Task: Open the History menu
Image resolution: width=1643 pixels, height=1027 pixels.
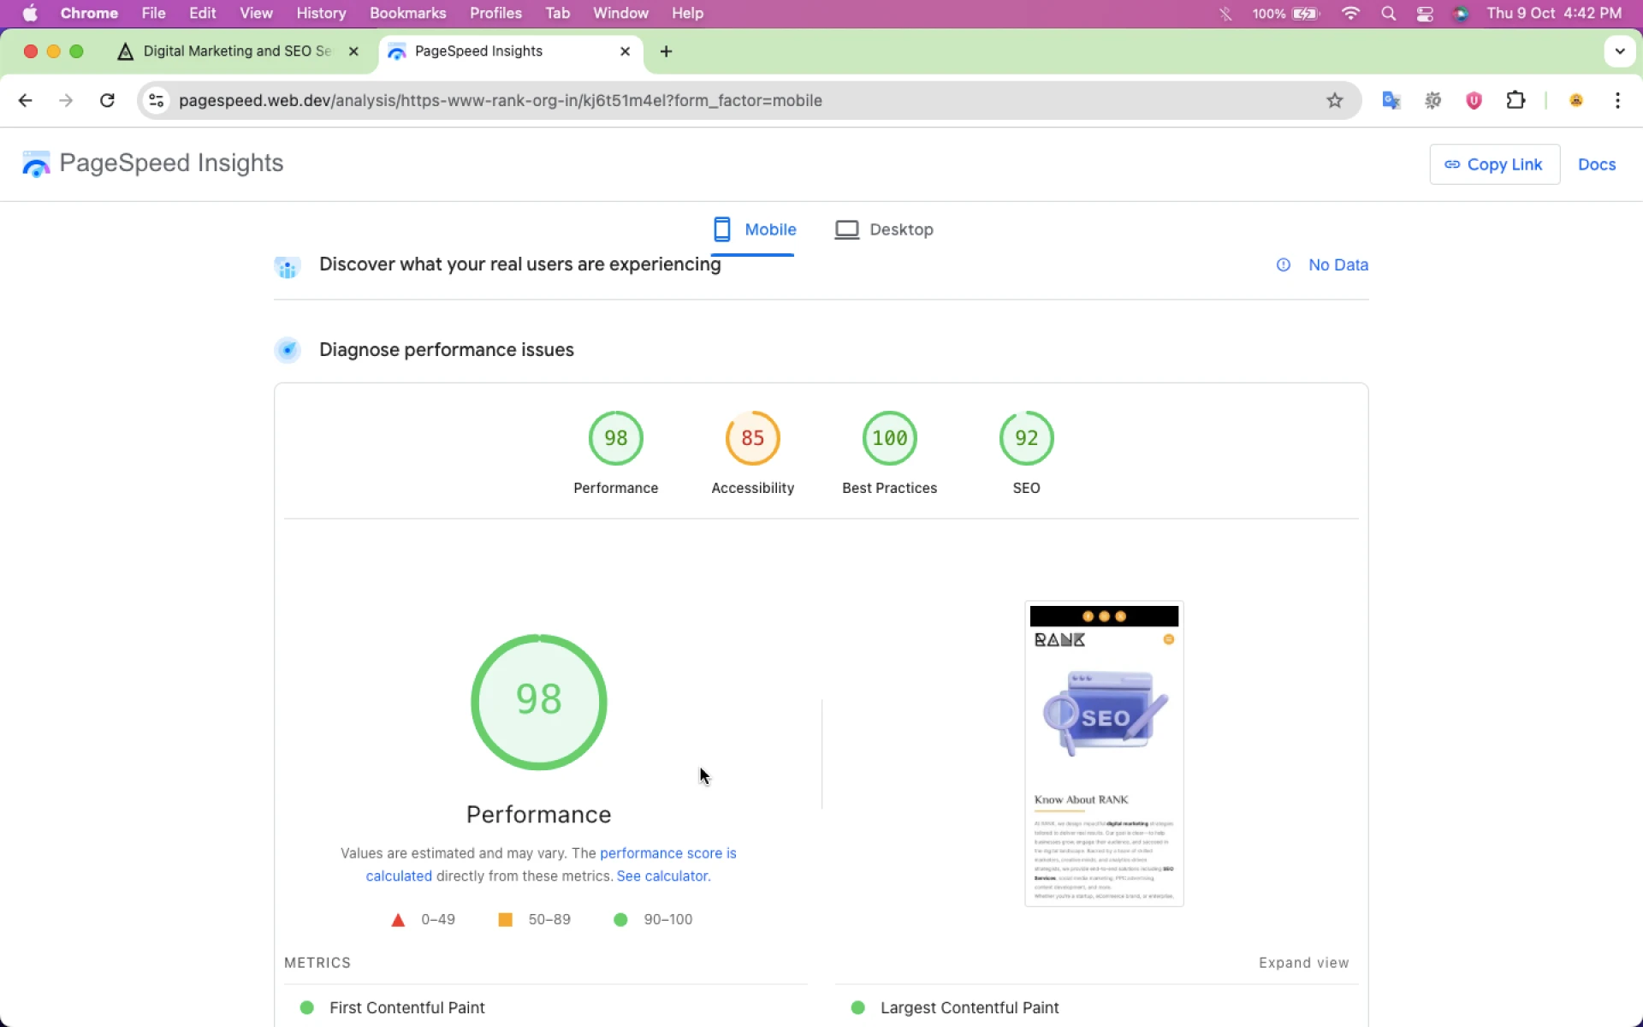Action: [x=321, y=14]
